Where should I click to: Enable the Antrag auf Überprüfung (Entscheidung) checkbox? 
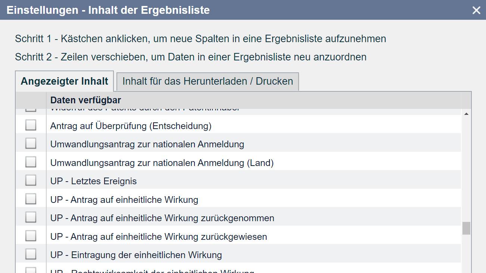coord(31,125)
